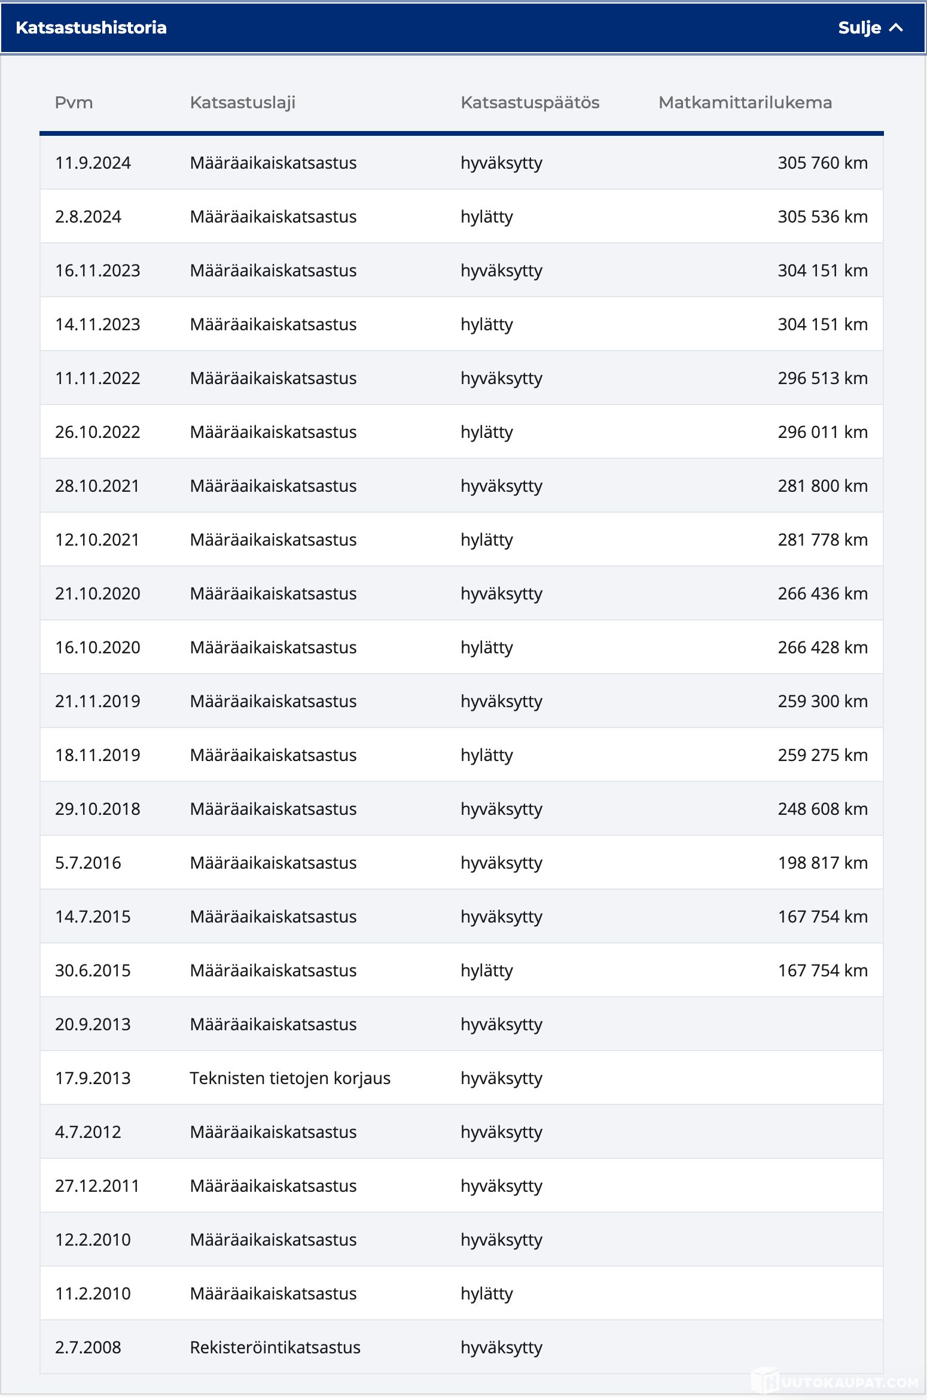Image resolution: width=927 pixels, height=1400 pixels.
Task: Click the chevron-up icon beside Sulje
Action: [x=896, y=28]
